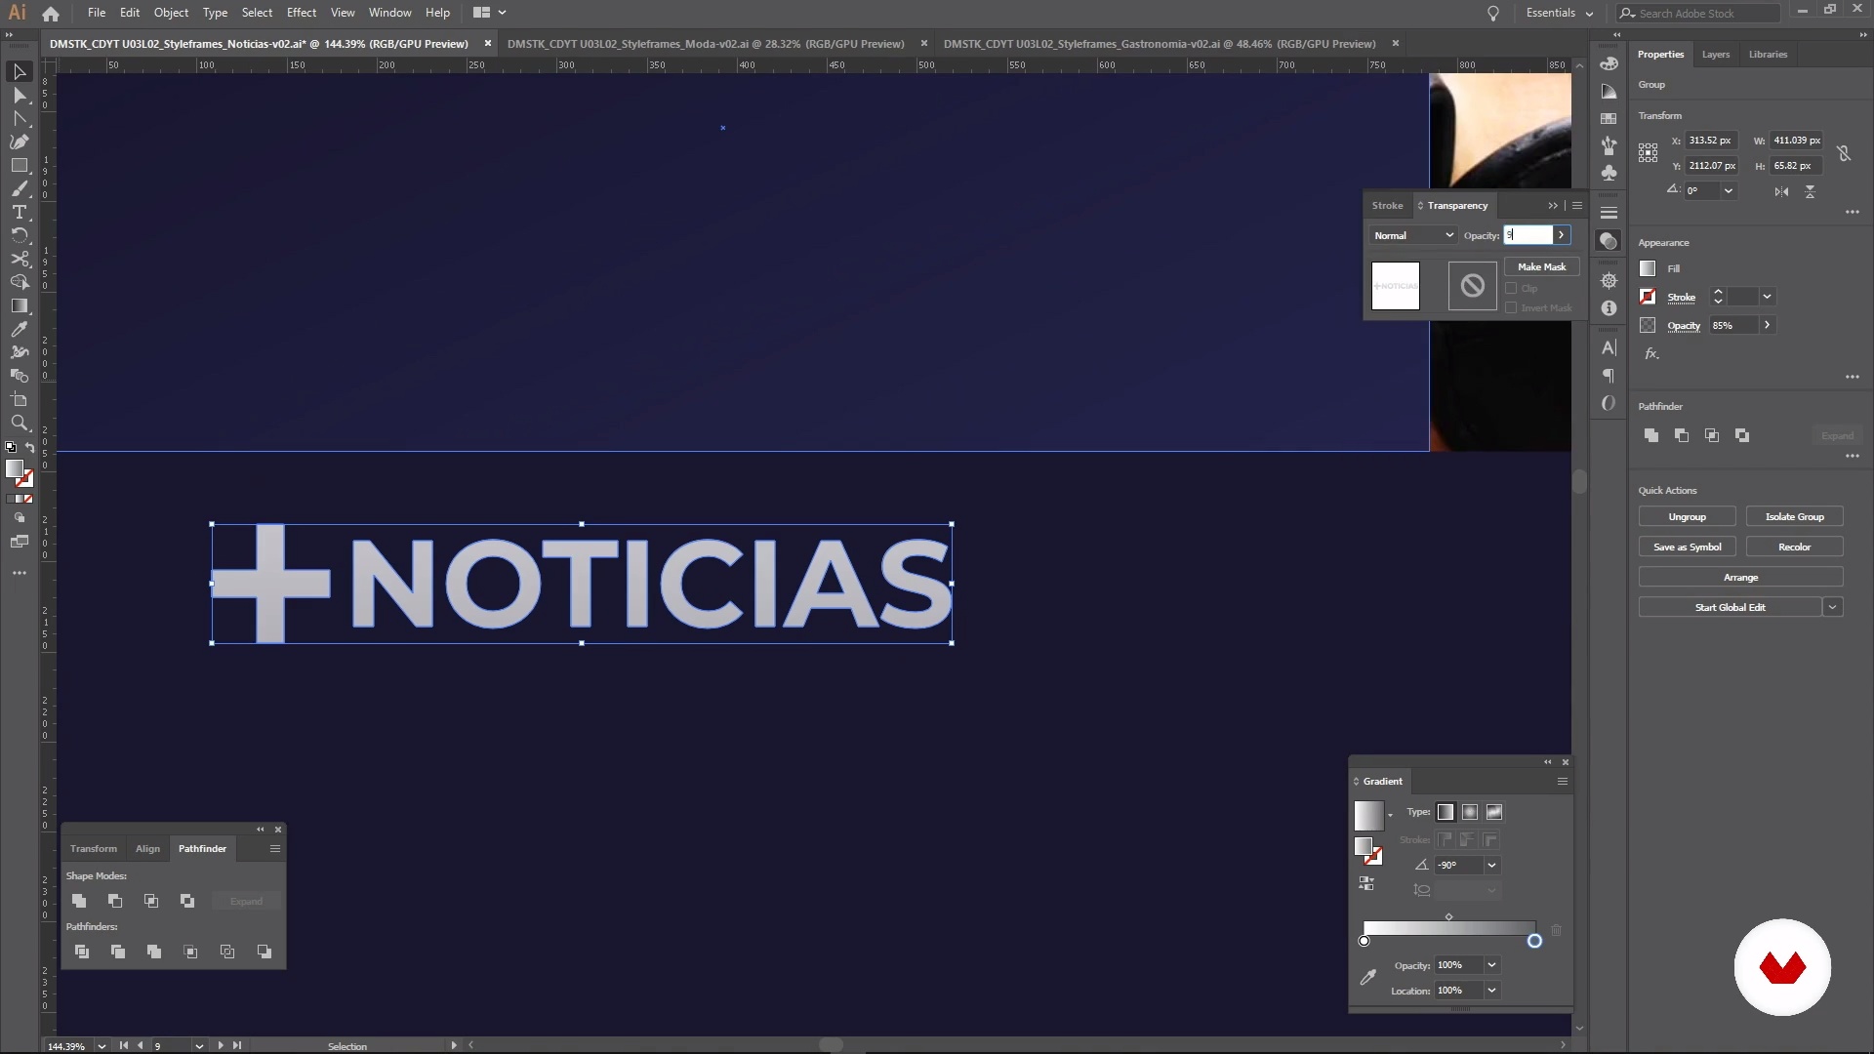Viewport: 1874px width, 1054px height.
Task: Select the Paintbrush tool
Action: pyautogui.click(x=19, y=188)
